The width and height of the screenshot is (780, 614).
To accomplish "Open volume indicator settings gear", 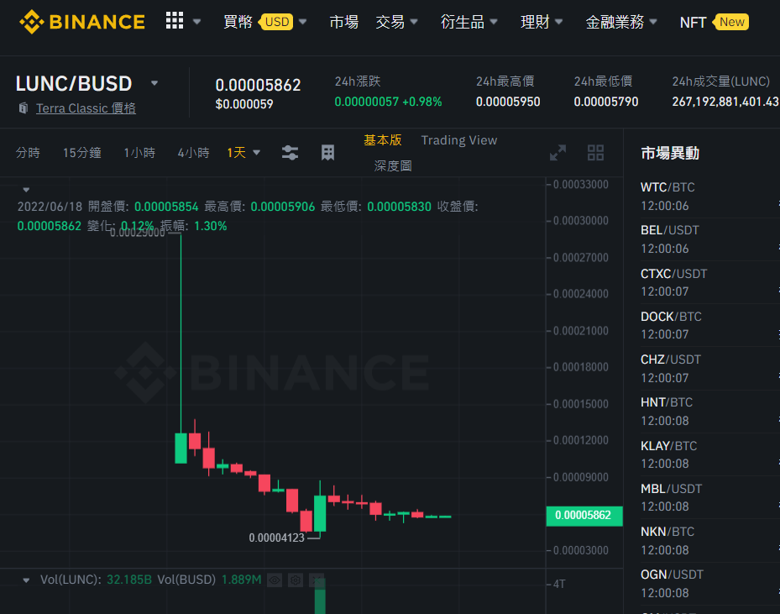I will point(296,580).
